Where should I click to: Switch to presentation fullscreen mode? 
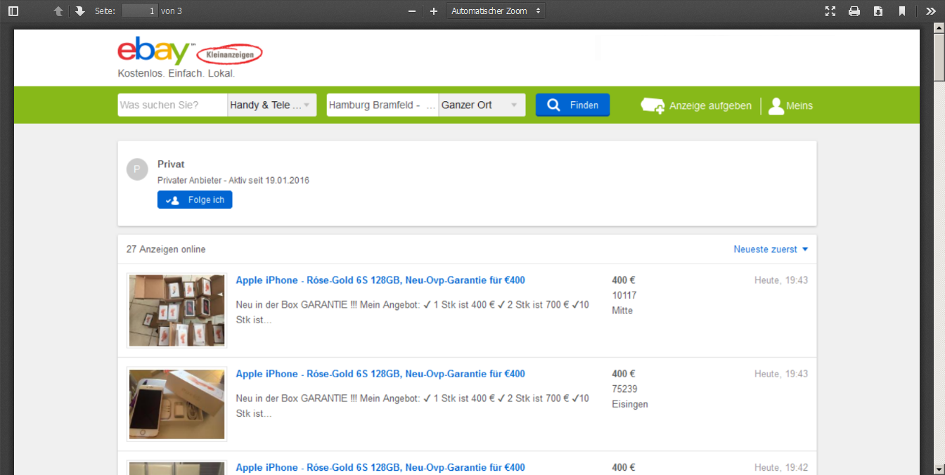830,11
